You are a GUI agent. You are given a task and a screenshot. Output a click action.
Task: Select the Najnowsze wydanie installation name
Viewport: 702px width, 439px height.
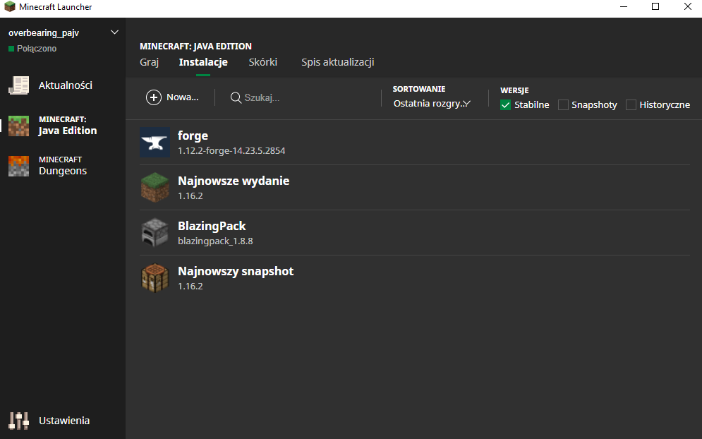[234, 181]
